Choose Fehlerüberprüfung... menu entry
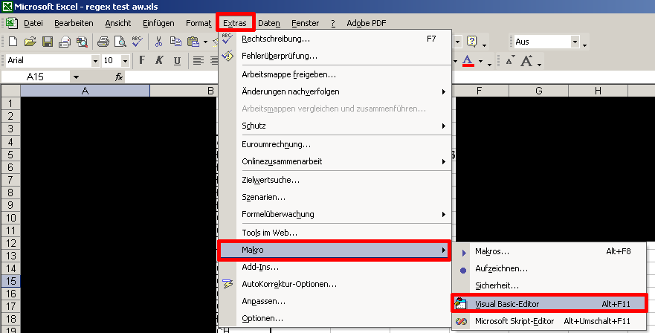This screenshot has width=655, height=333. click(335, 56)
